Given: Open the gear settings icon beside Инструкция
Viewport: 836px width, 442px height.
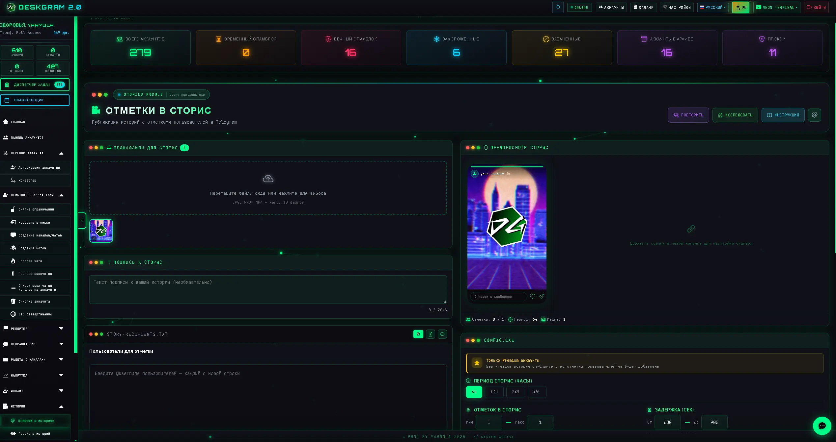Looking at the screenshot, I should click(815, 115).
